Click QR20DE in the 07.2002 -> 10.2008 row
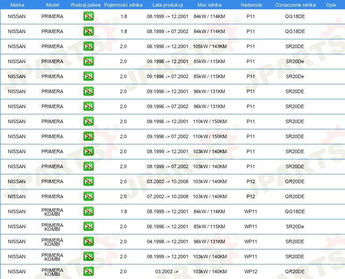Screen dimensions: 345x279 (295, 196)
